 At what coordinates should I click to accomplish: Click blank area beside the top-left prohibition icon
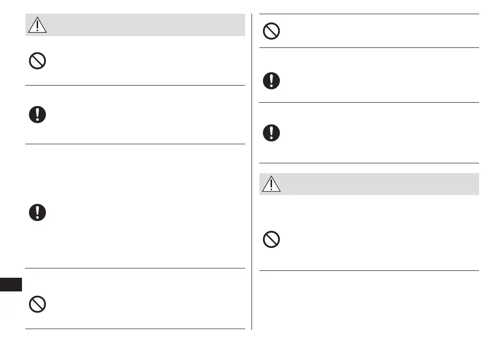click(x=147, y=61)
